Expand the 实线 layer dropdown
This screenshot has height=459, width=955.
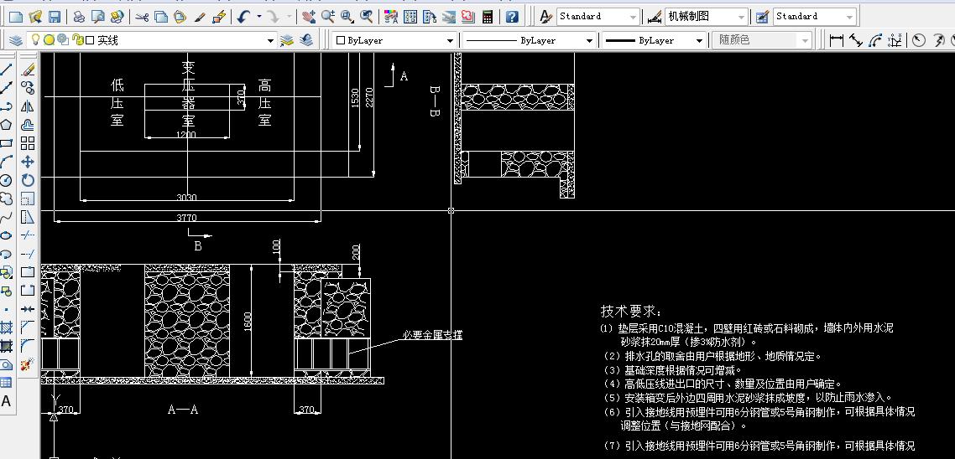pyautogui.click(x=270, y=40)
